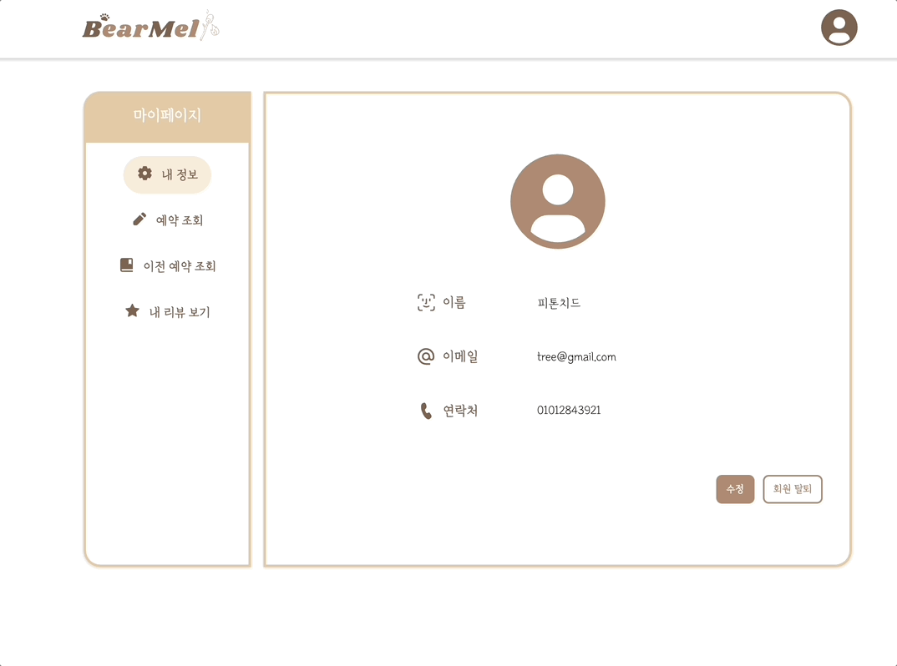Click the BearMel logo
Viewport: 897px width, 666px height.
151,27
